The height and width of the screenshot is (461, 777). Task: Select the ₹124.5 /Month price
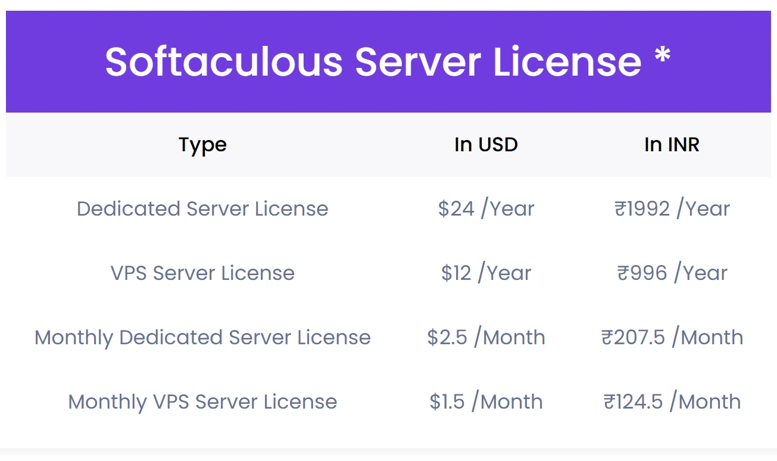[x=672, y=401]
